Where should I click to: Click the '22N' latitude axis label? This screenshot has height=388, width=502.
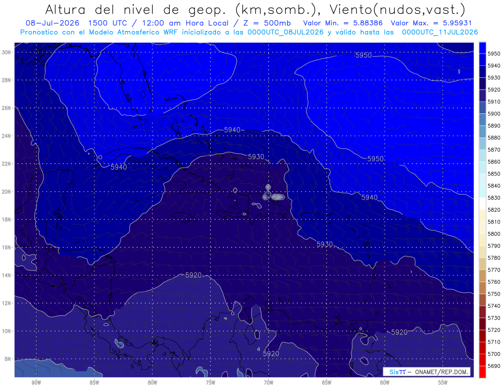[x=6, y=164]
